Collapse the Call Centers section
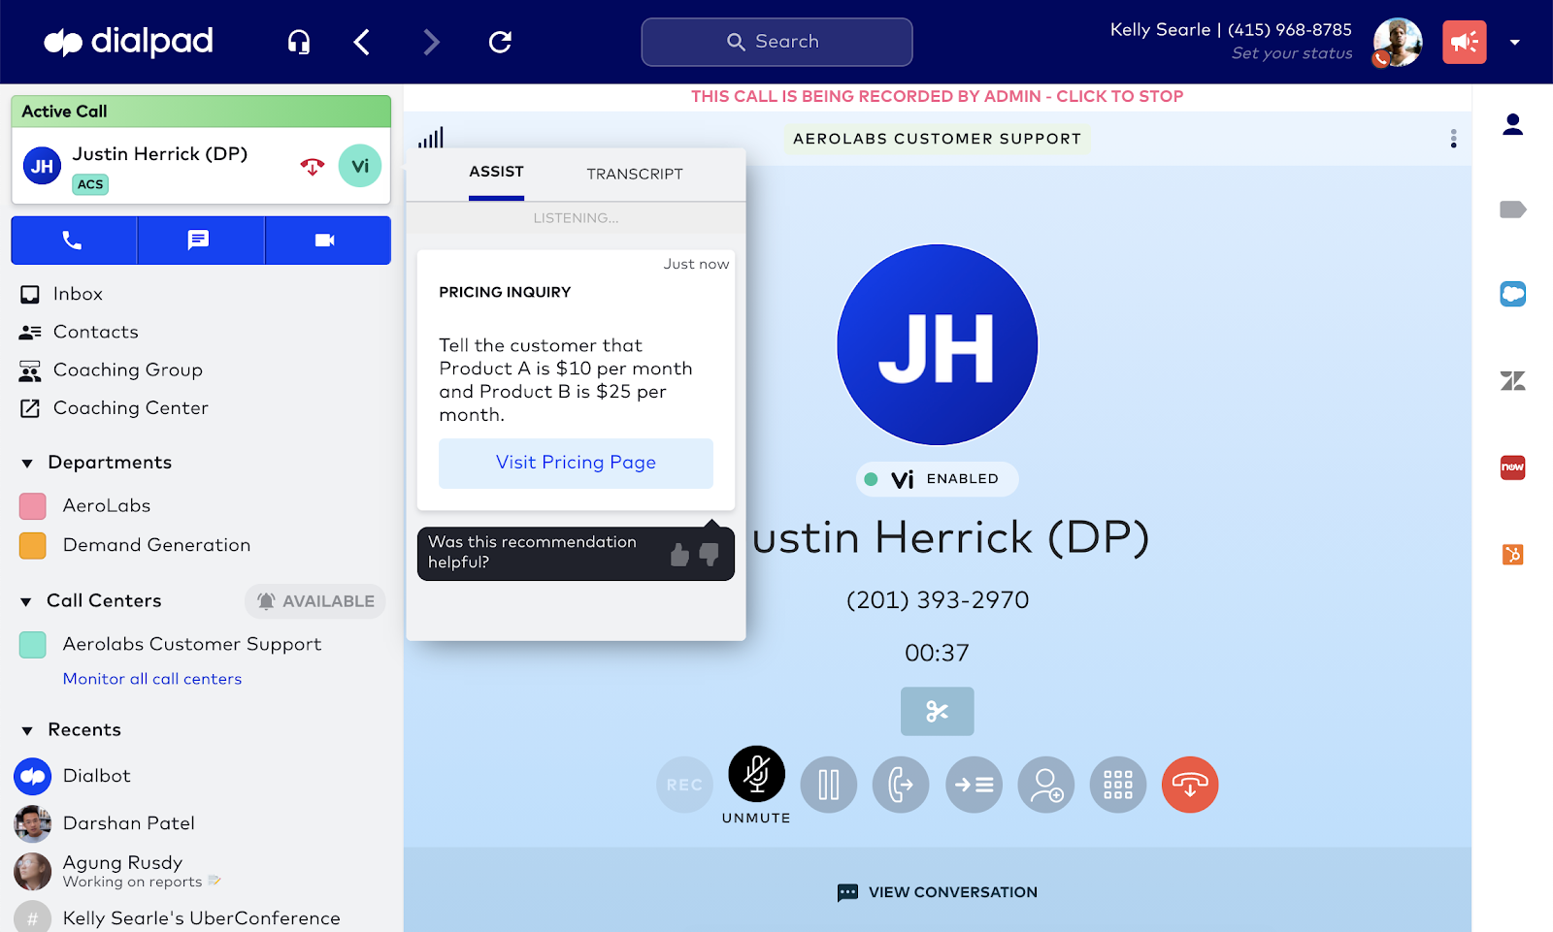The image size is (1553, 932). [26, 602]
